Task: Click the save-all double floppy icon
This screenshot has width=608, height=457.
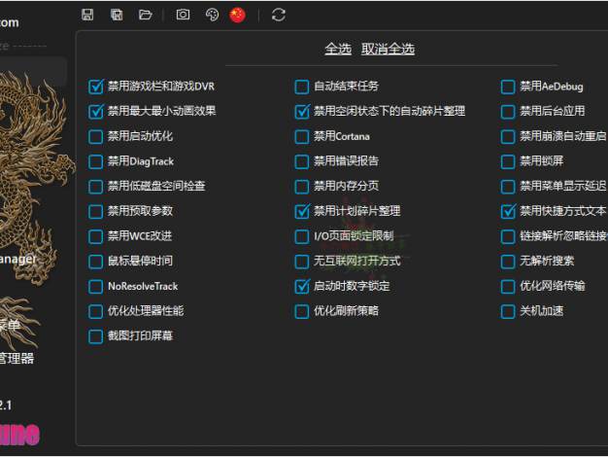Action: (x=117, y=15)
